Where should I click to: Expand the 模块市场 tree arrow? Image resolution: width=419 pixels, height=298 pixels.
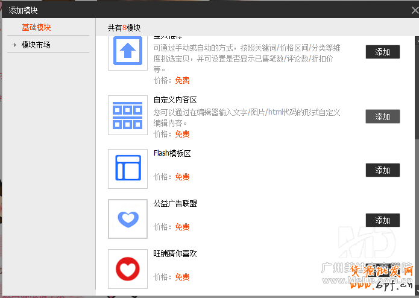14,45
